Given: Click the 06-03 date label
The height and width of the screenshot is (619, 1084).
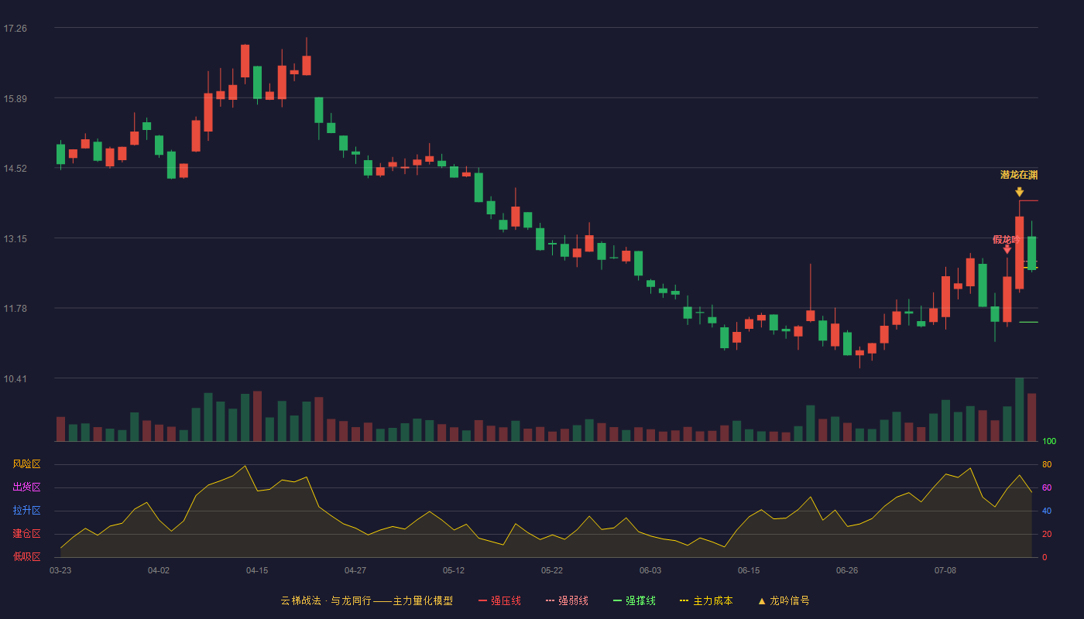Looking at the screenshot, I should click(650, 570).
